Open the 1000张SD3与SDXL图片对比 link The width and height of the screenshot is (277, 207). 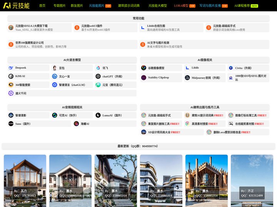[248, 77]
